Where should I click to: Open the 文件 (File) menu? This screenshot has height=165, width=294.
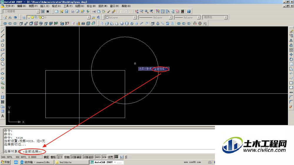coord(10,6)
